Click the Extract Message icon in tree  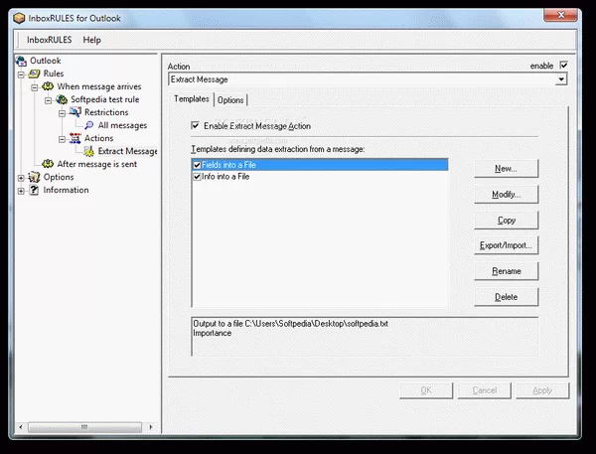click(89, 151)
